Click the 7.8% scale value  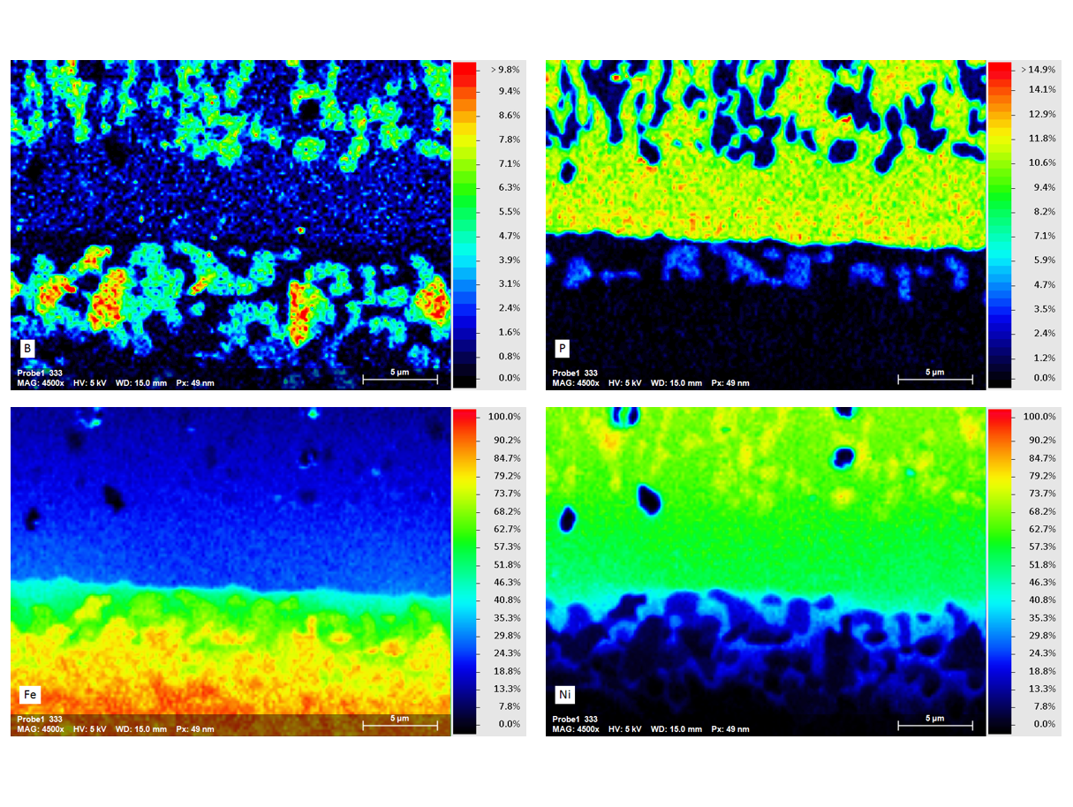click(x=510, y=140)
